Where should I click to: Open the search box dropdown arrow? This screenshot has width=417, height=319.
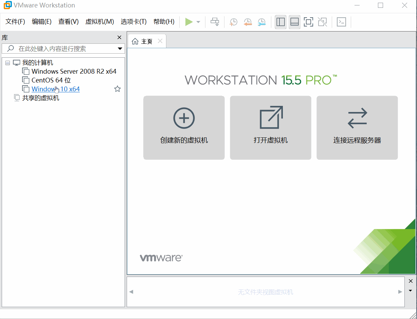coord(120,49)
